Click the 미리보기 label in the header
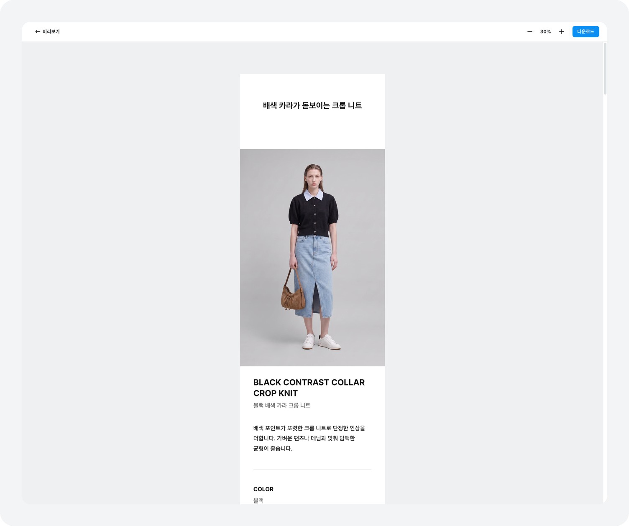 tap(51, 32)
